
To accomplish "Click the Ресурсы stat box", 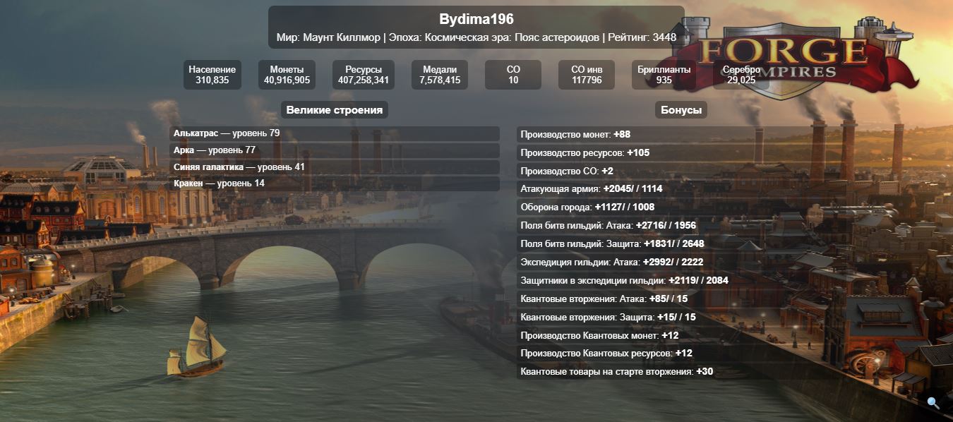I will [x=364, y=75].
